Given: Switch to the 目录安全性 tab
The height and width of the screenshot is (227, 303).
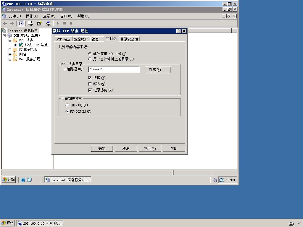Looking at the screenshot, I should (x=129, y=39).
